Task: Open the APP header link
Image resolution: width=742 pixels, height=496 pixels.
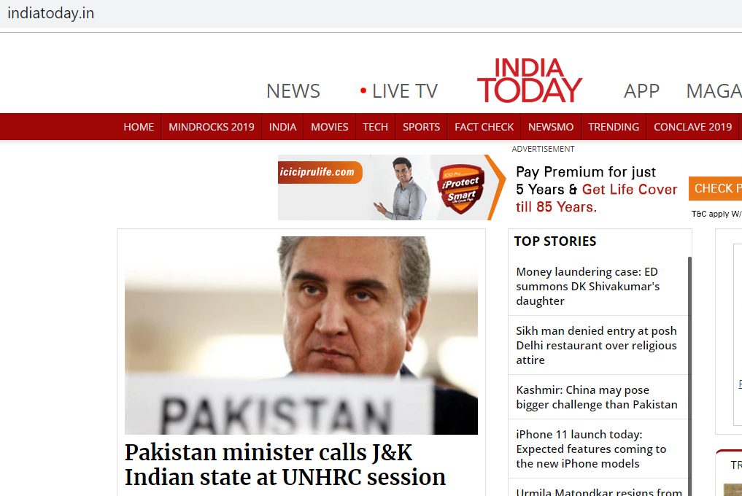Action: click(641, 91)
